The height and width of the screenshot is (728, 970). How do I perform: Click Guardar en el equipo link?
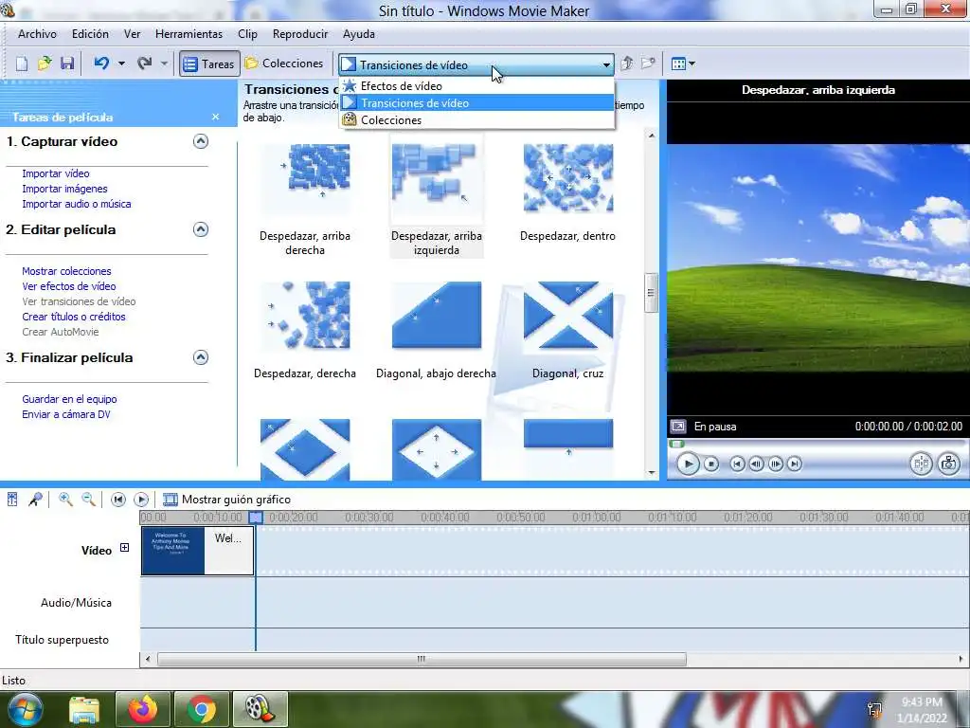(x=69, y=399)
